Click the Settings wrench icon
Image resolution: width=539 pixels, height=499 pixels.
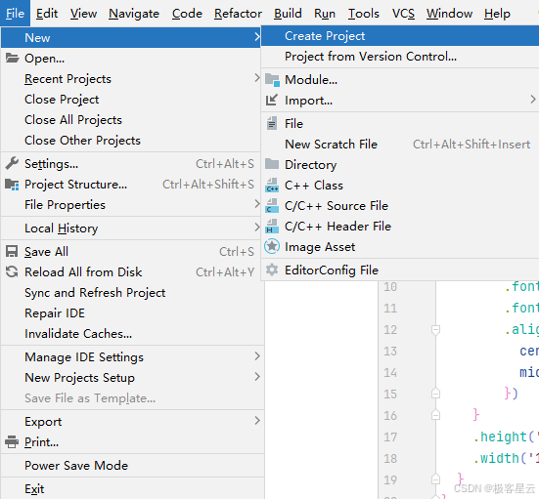[x=12, y=164]
